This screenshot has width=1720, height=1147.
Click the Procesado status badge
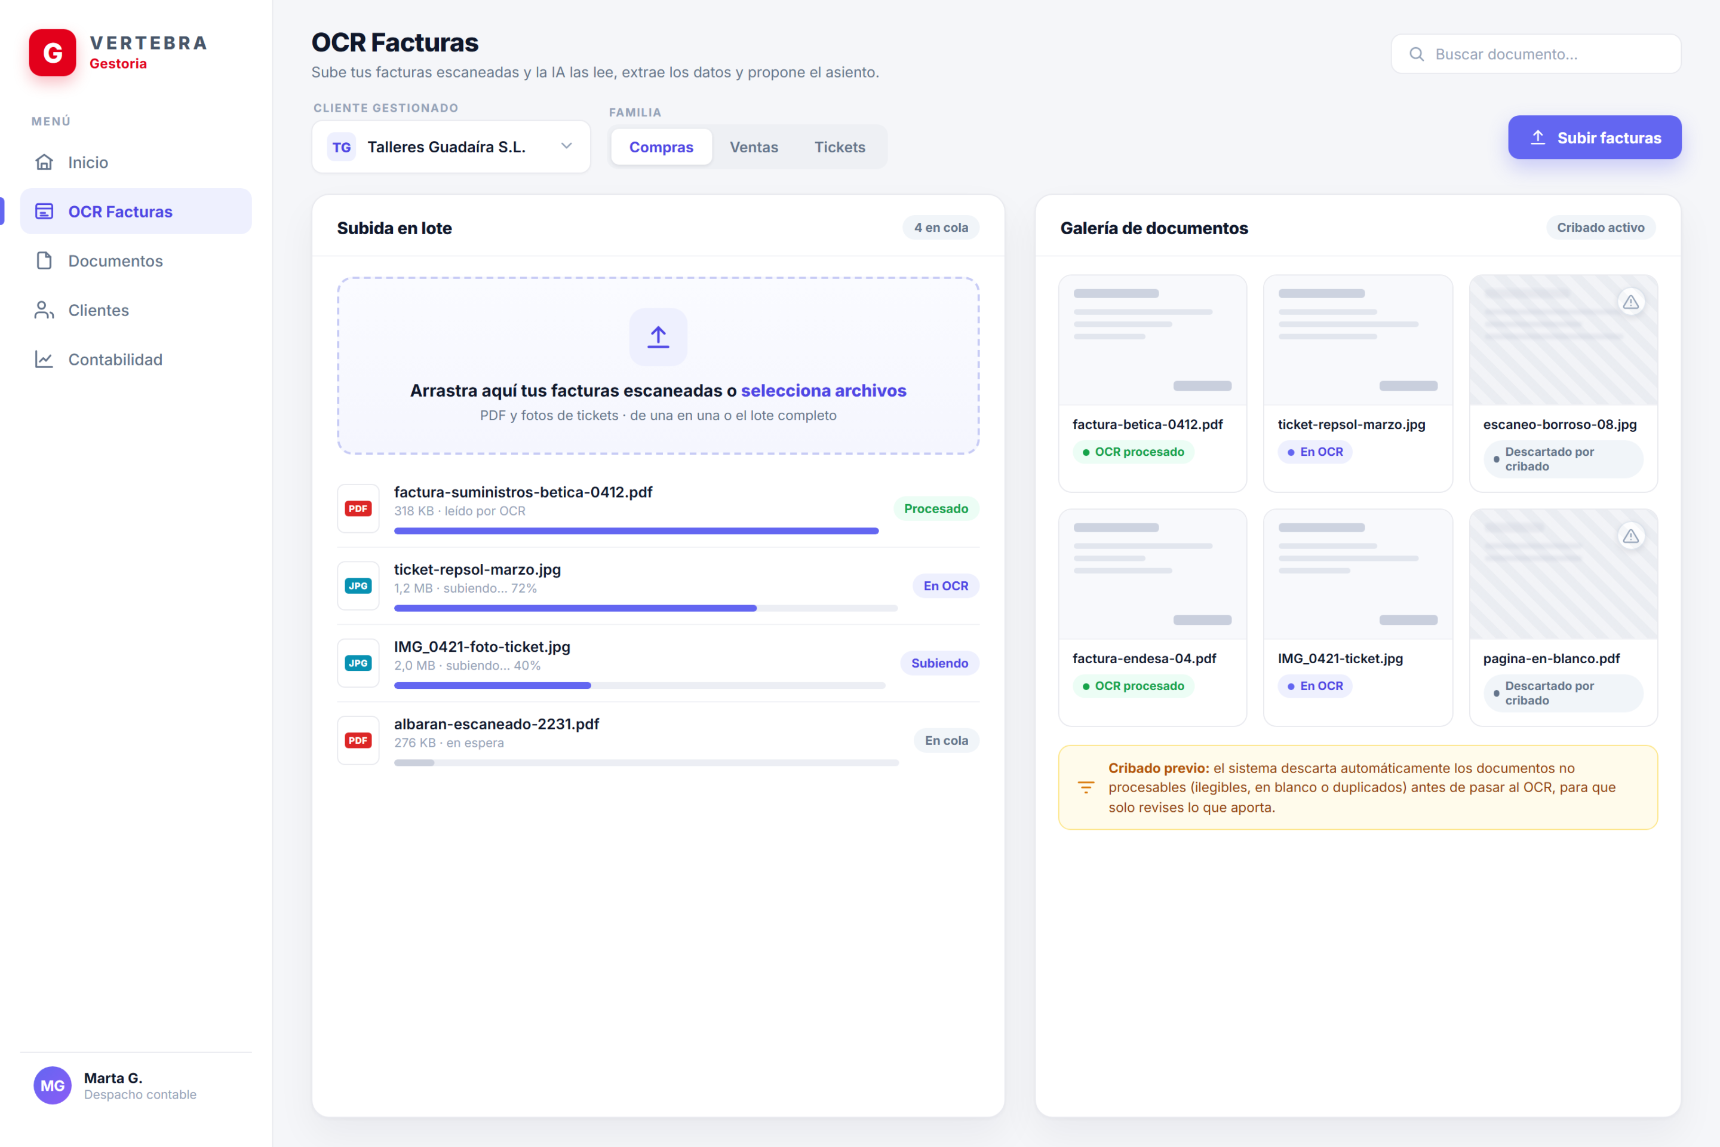point(936,508)
